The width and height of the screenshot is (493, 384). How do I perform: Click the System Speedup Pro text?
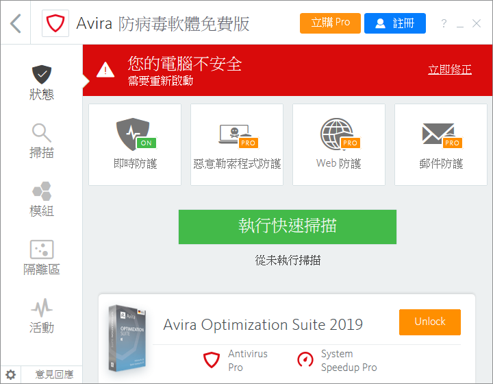(349, 361)
